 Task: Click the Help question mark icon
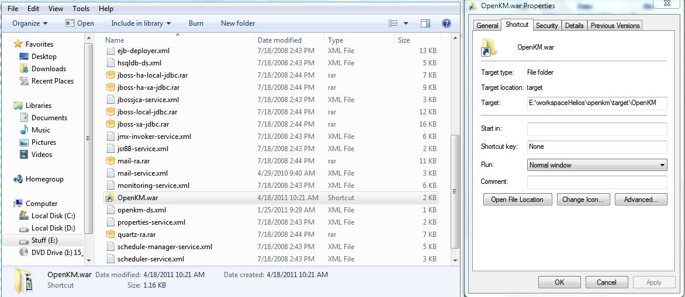point(446,23)
